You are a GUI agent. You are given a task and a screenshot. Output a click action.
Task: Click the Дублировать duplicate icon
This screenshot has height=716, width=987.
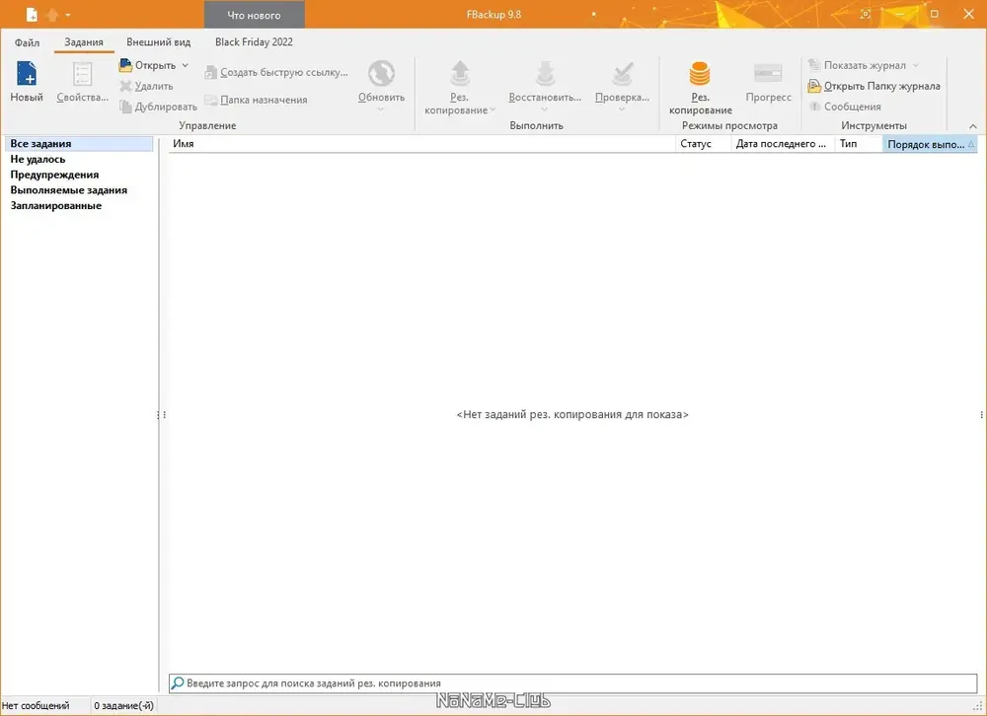[x=126, y=107]
